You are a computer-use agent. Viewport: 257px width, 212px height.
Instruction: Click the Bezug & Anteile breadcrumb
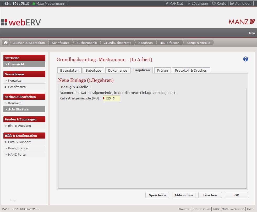[x=198, y=43]
